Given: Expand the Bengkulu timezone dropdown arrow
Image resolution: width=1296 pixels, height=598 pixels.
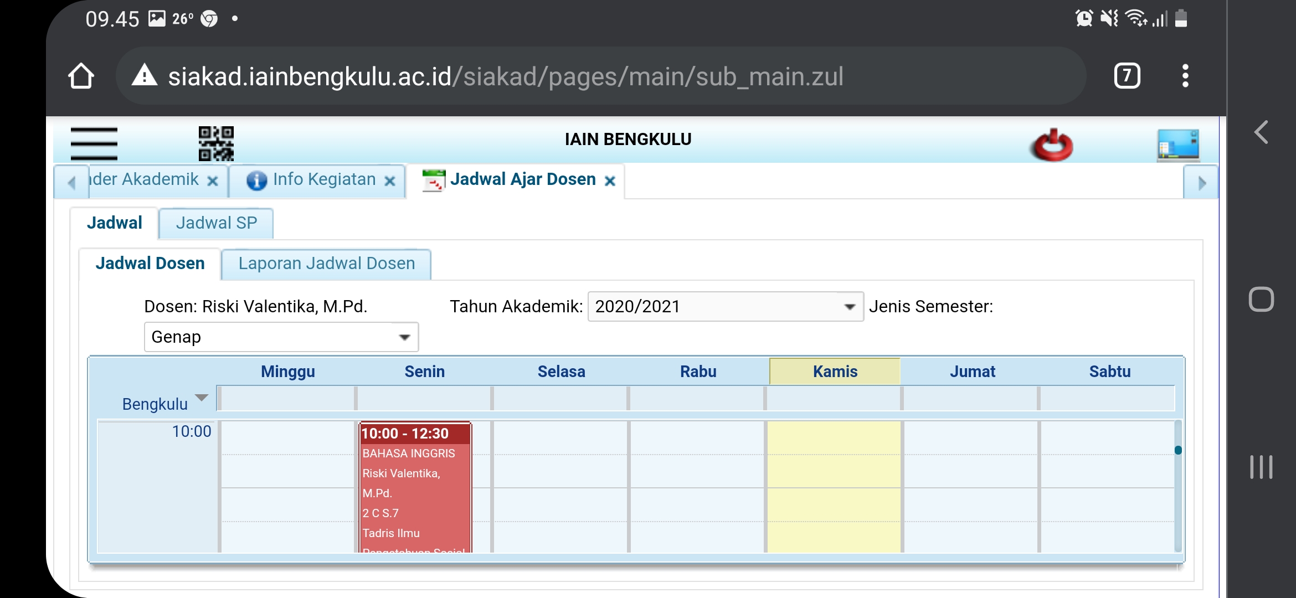Looking at the screenshot, I should click(x=202, y=398).
